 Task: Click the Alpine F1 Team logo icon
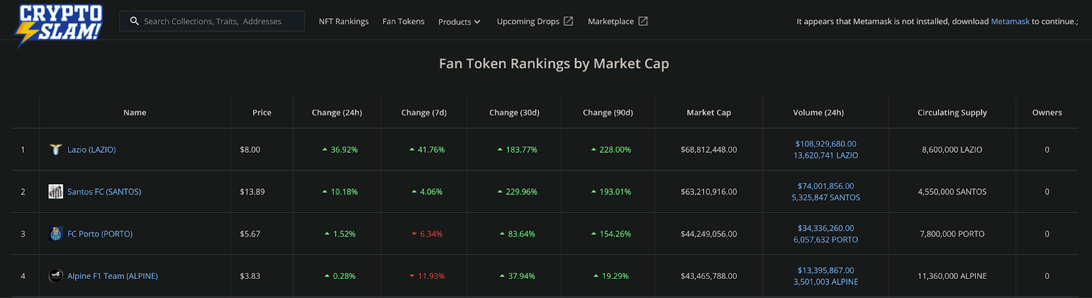coord(56,276)
